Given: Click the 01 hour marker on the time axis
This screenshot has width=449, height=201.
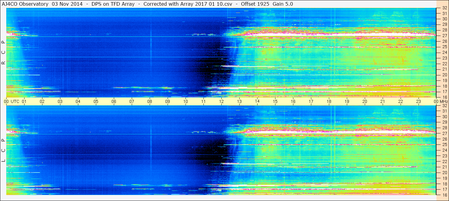Looking at the screenshot, I should [x=24, y=102].
